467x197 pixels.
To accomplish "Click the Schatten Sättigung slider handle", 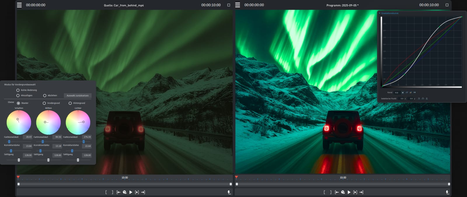I will pos(19,160).
